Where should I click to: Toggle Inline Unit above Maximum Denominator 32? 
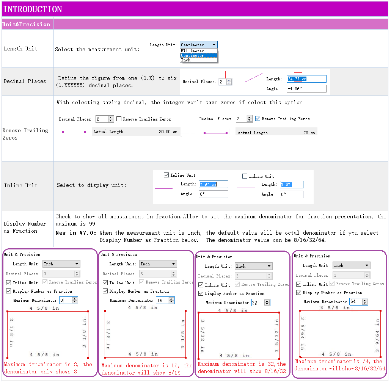coord(201,285)
